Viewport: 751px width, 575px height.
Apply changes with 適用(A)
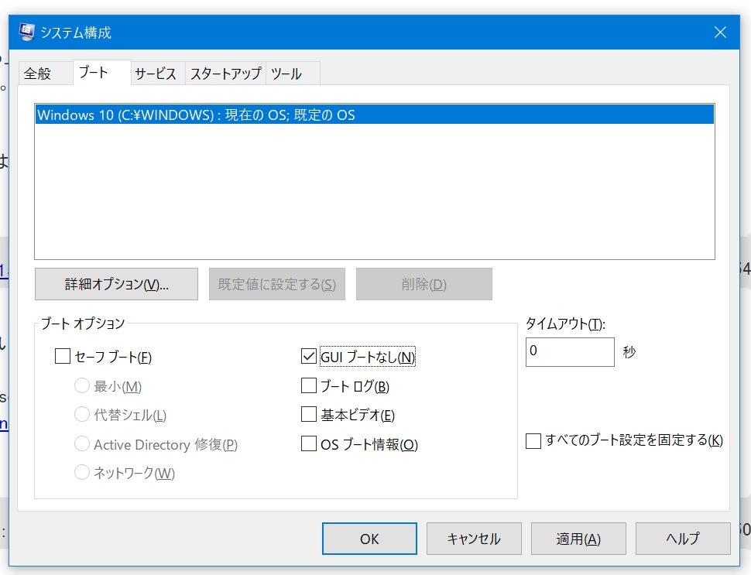pyautogui.click(x=578, y=539)
